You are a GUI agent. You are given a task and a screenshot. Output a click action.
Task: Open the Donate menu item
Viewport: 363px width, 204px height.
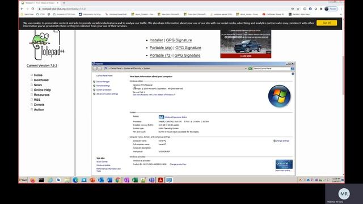click(39, 104)
